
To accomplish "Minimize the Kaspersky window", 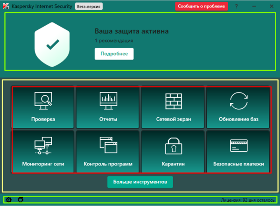I will click(254, 7).
